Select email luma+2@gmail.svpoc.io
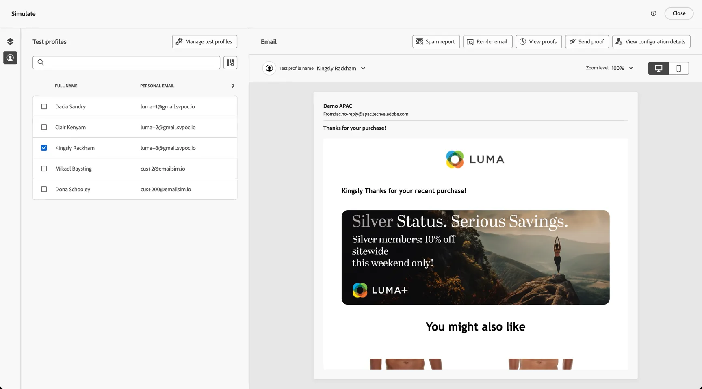Image resolution: width=702 pixels, height=389 pixels. click(x=168, y=128)
